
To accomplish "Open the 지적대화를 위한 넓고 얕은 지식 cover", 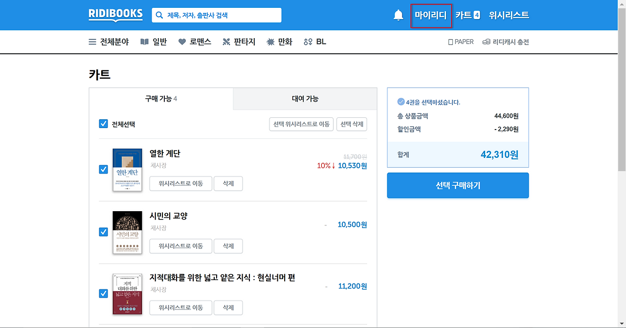I will (x=127, y=294).
